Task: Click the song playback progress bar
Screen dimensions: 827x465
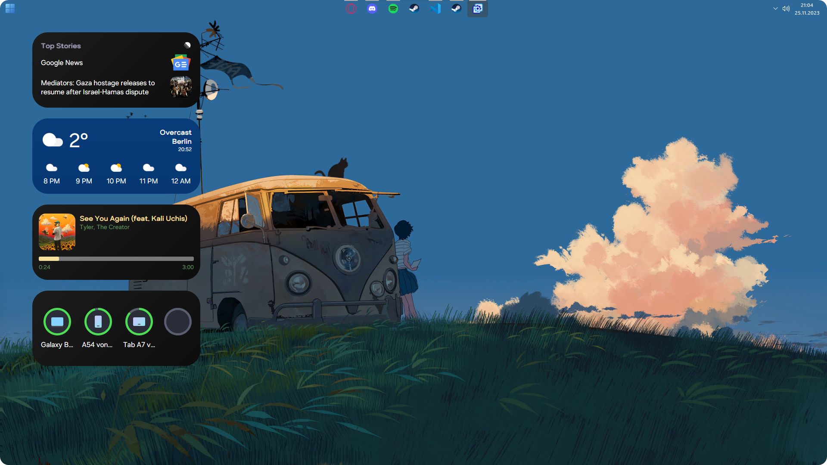Action: tap(116, 259)
